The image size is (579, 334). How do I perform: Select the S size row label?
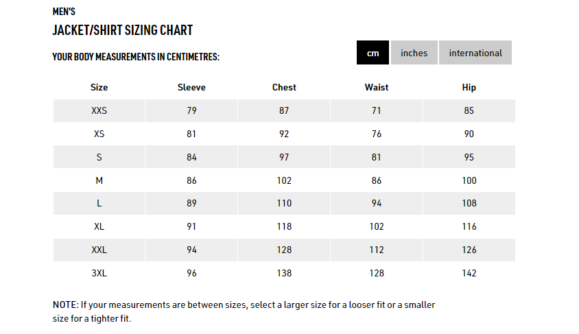[99, 157]
